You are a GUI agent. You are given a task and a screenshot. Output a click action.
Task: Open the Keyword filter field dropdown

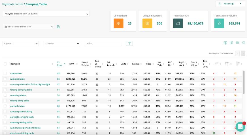pos(20,43)
